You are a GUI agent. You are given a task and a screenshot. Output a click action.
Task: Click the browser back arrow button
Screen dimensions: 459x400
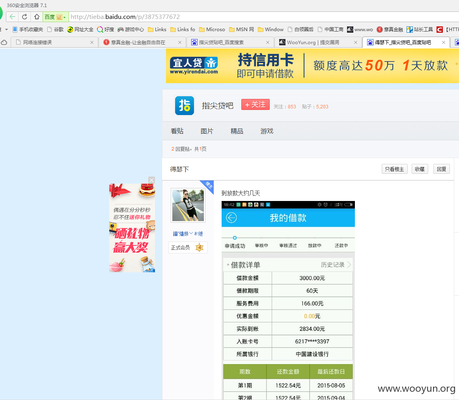(12, 17)
